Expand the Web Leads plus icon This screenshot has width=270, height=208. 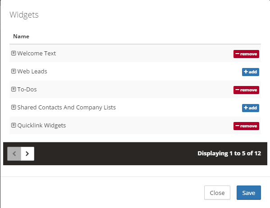click(x=14, y=71)
